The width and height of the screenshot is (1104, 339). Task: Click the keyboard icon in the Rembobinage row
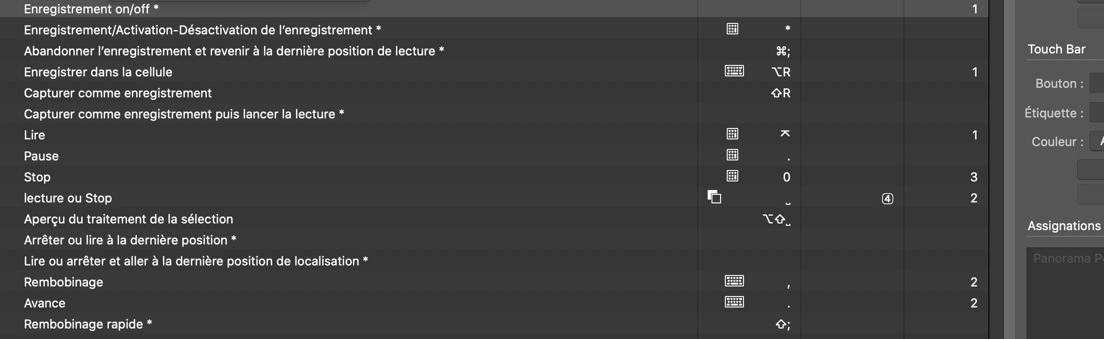(734, 281)
